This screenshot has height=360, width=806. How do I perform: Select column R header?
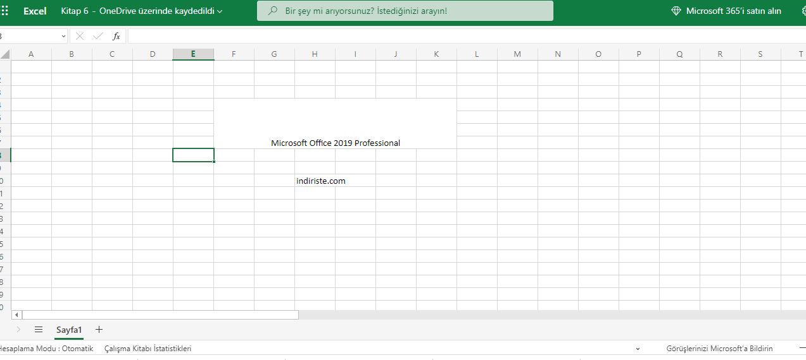pyautogui.click(x=720, y=54)
